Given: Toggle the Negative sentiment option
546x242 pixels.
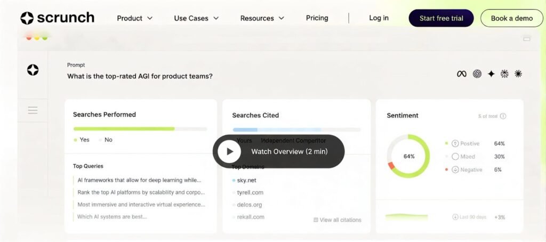Looking at the screenshot, I should [455, 170].
